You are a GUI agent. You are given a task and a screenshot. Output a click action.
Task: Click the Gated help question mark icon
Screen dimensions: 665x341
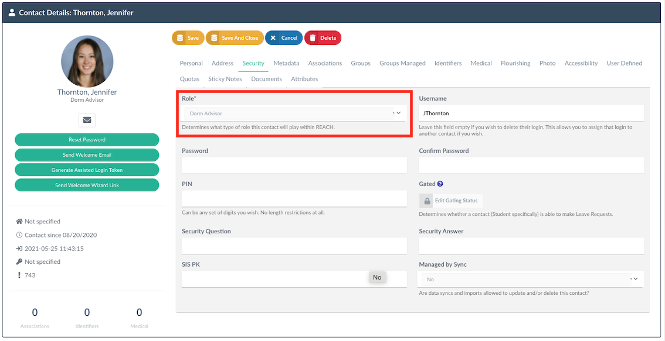(440, 184)
